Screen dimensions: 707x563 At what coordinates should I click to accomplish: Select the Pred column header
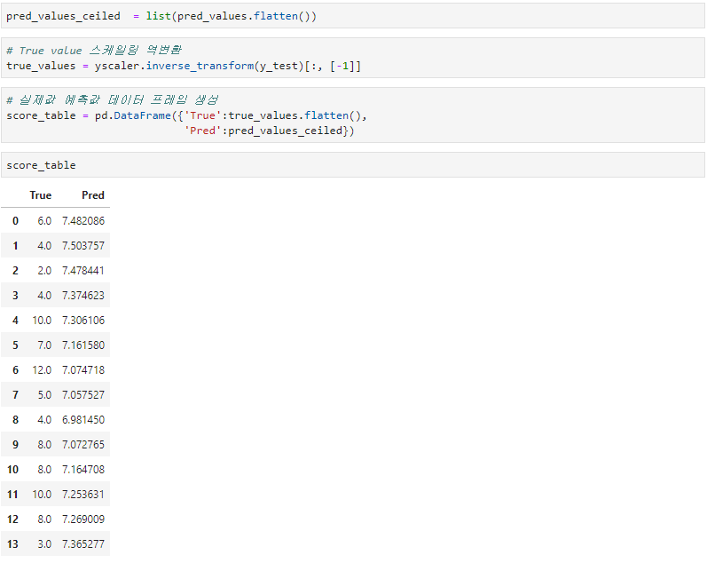93,195
